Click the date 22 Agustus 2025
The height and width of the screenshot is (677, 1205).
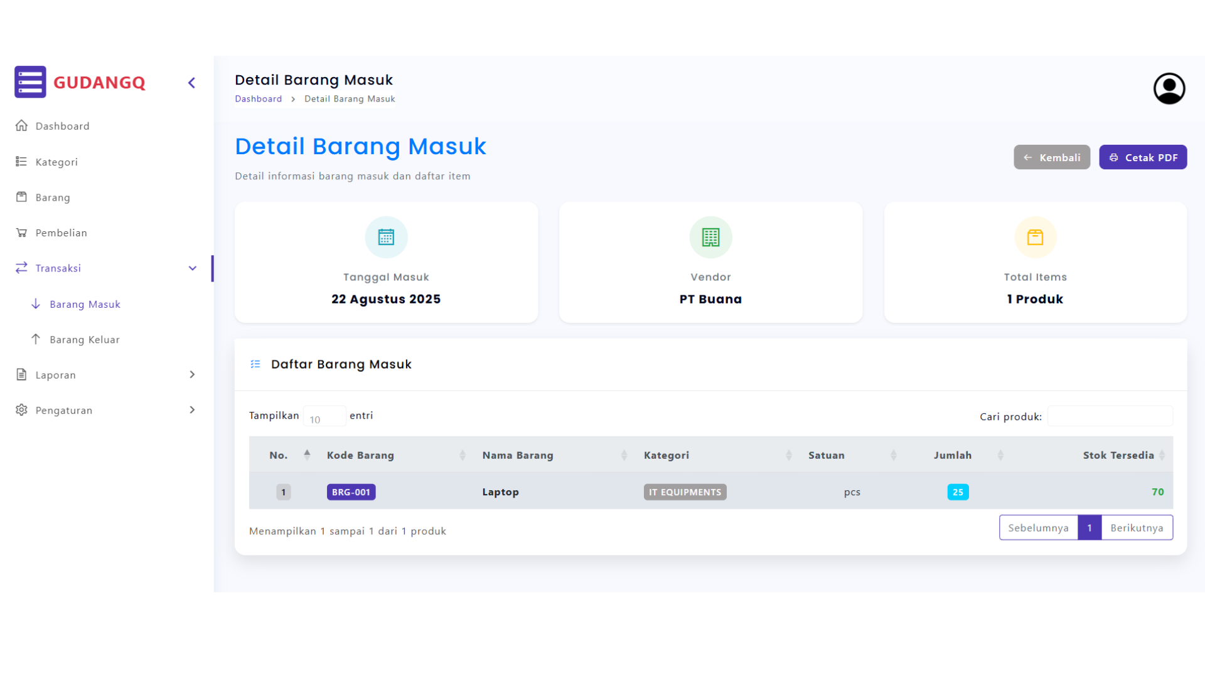386,299
